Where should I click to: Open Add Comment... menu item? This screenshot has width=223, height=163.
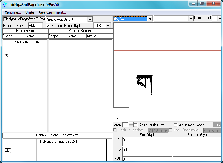click(52, 12)
